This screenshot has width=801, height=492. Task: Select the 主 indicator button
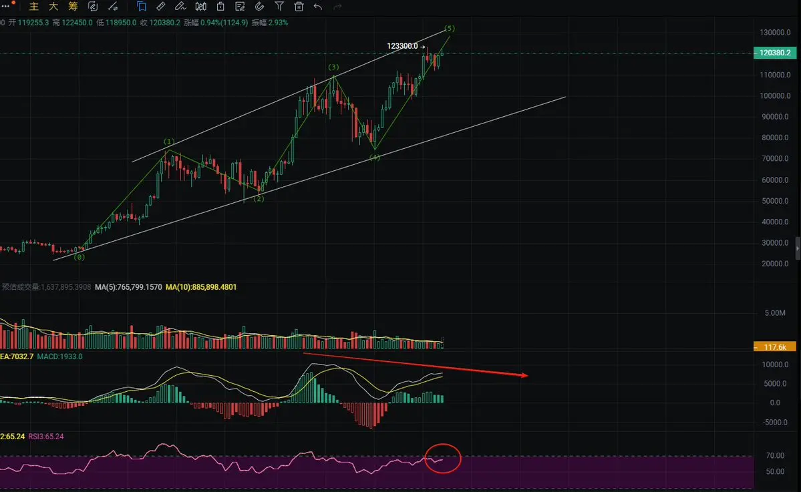(x=33, y=7)
